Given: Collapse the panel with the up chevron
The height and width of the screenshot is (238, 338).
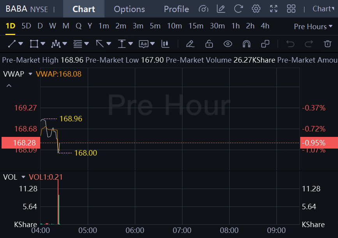Looking at the screenshot, I should [x=9, y=86].
